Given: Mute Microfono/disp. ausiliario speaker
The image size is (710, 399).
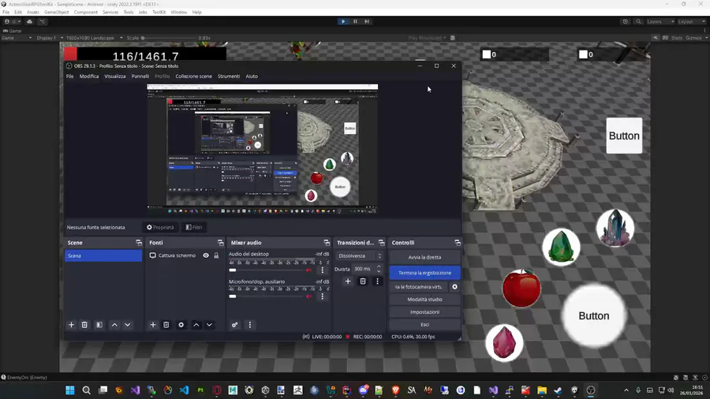Looking at the screenshot, I should coord(308,296).
